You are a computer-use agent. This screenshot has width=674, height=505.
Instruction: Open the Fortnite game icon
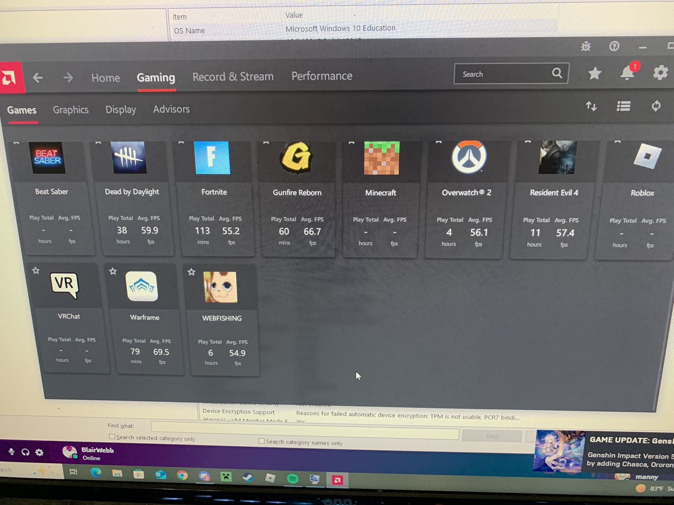pyautogui.click(x=212, y=158)
